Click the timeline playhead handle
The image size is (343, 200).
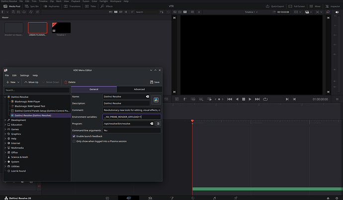[x=192, y=121]
